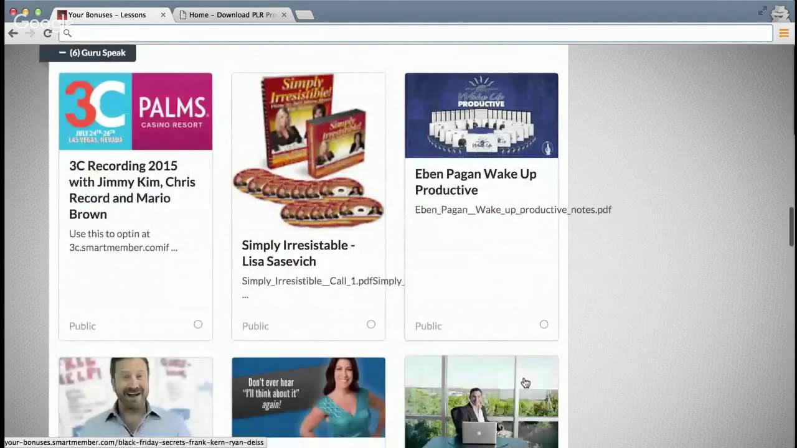Click the address bar field
This screenshot has height=448, width=797.
pyautogui.click(x=417, y=33)
